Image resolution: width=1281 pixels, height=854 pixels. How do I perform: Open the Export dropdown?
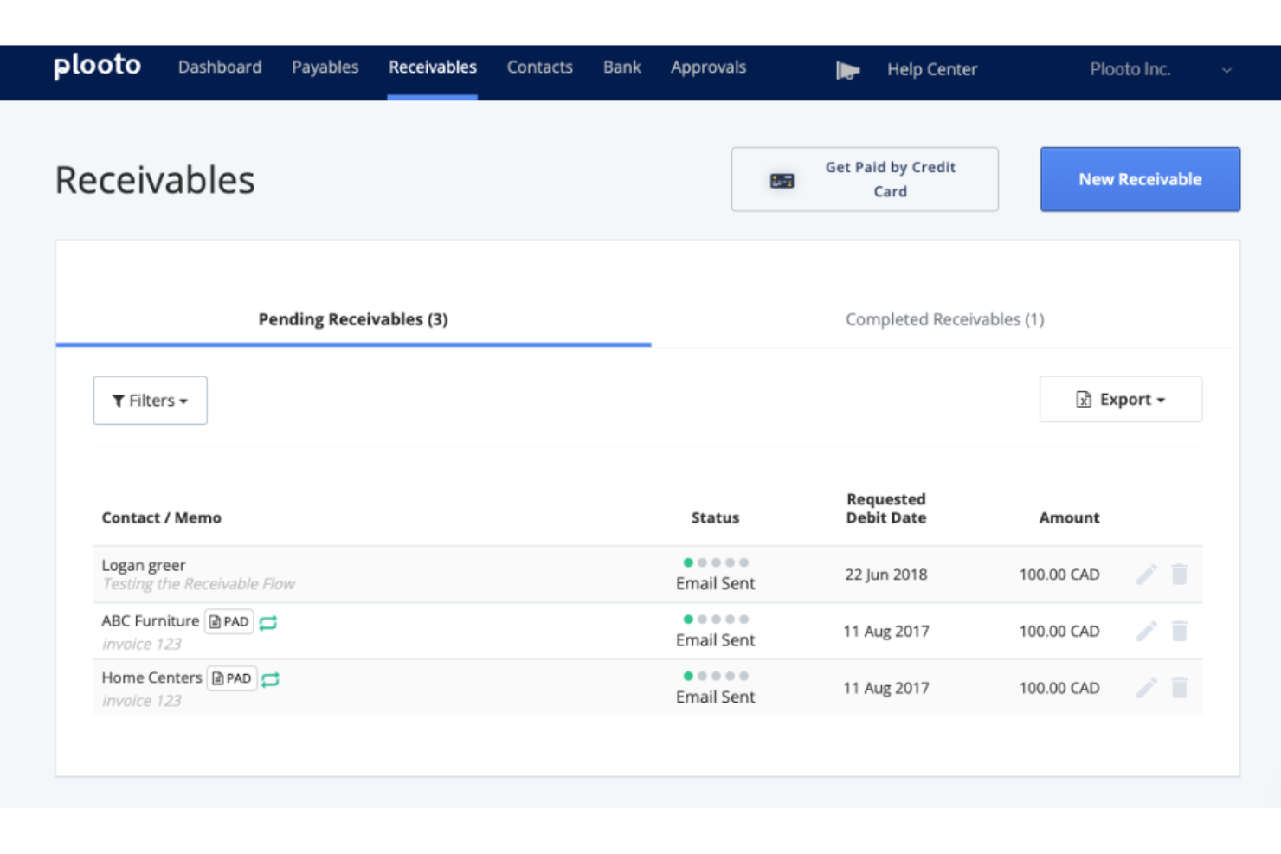point(1121,399)
